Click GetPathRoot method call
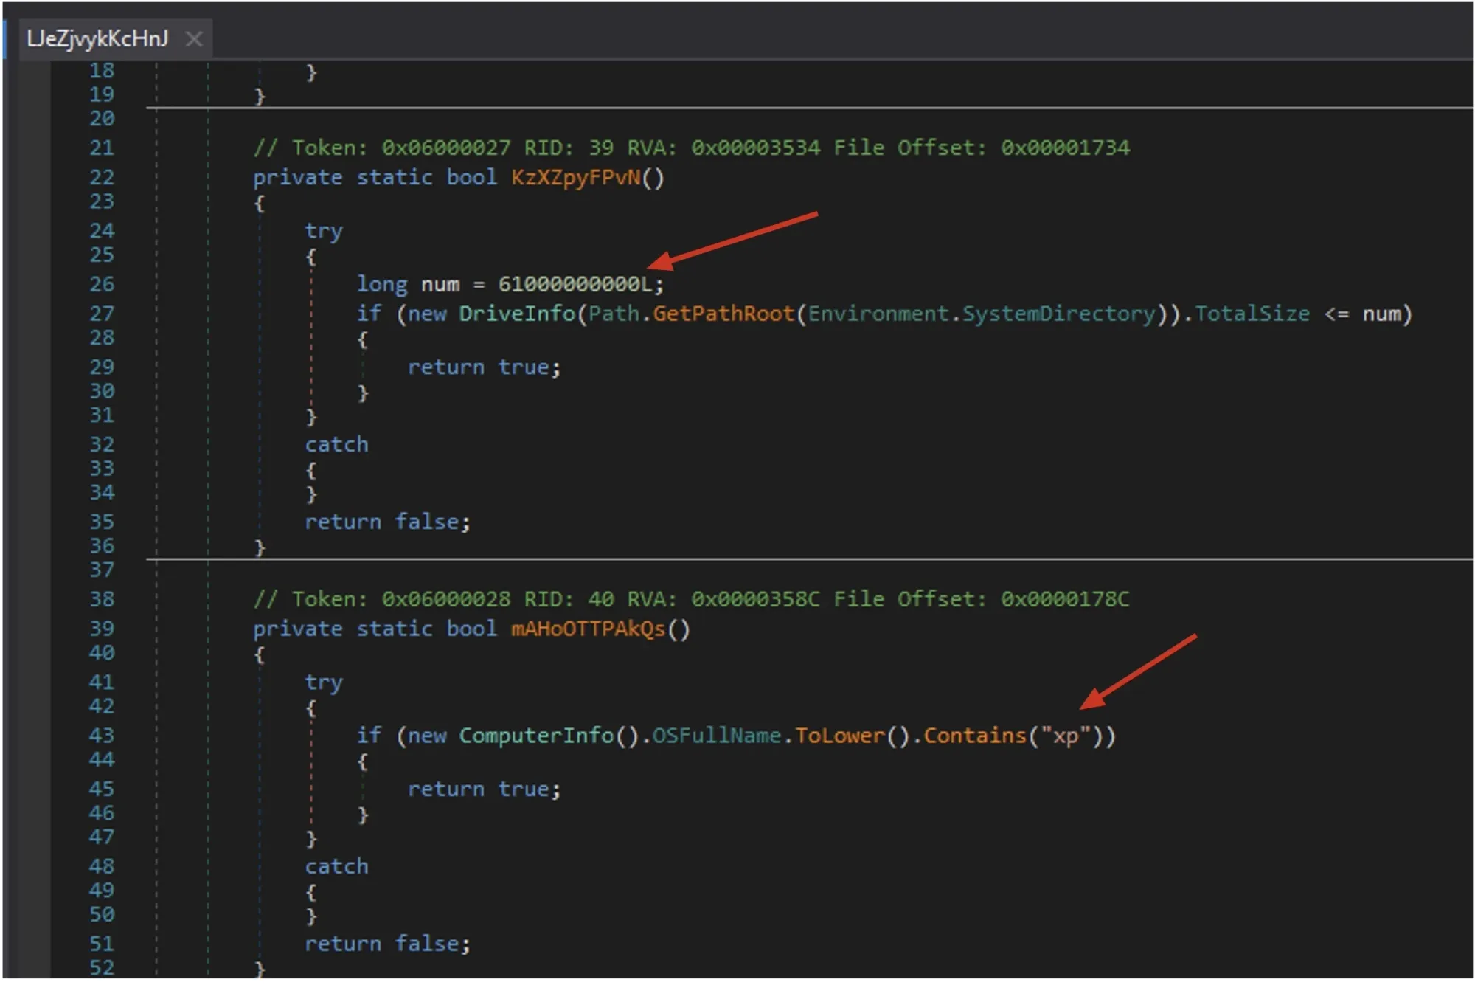Viewport: 1475px width, 985px height. [723, 314]
